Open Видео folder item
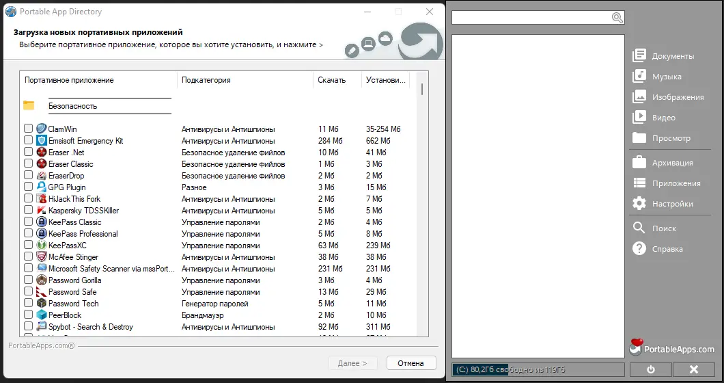The width and height of the screenshot is (724, 383). pos(654,118)
